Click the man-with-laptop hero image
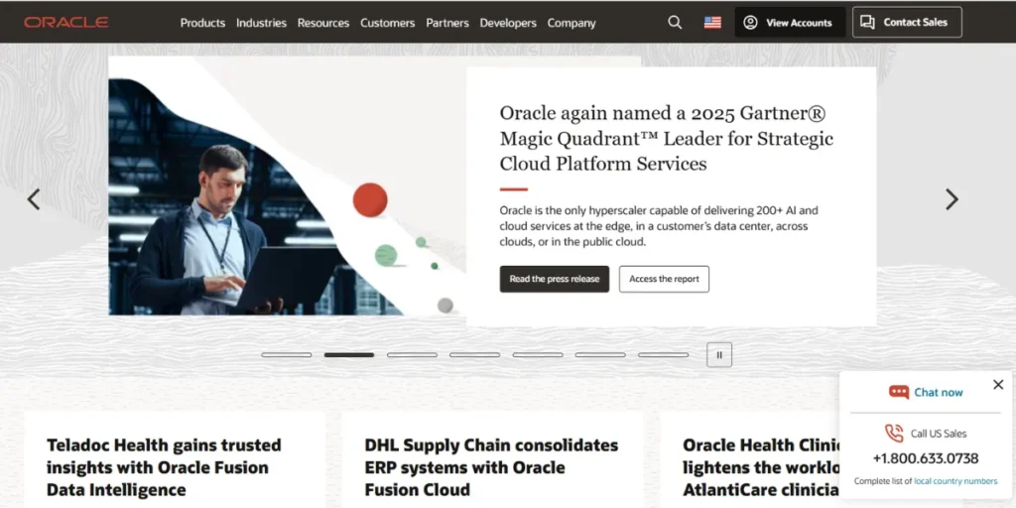1016x508 pixels. coord(287,186)
